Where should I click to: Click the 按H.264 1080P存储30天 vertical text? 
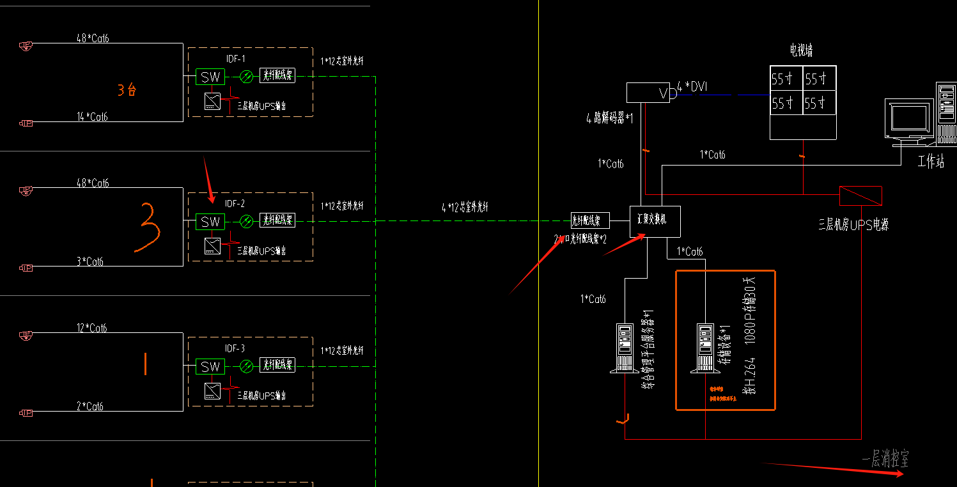tap(751, 334)
